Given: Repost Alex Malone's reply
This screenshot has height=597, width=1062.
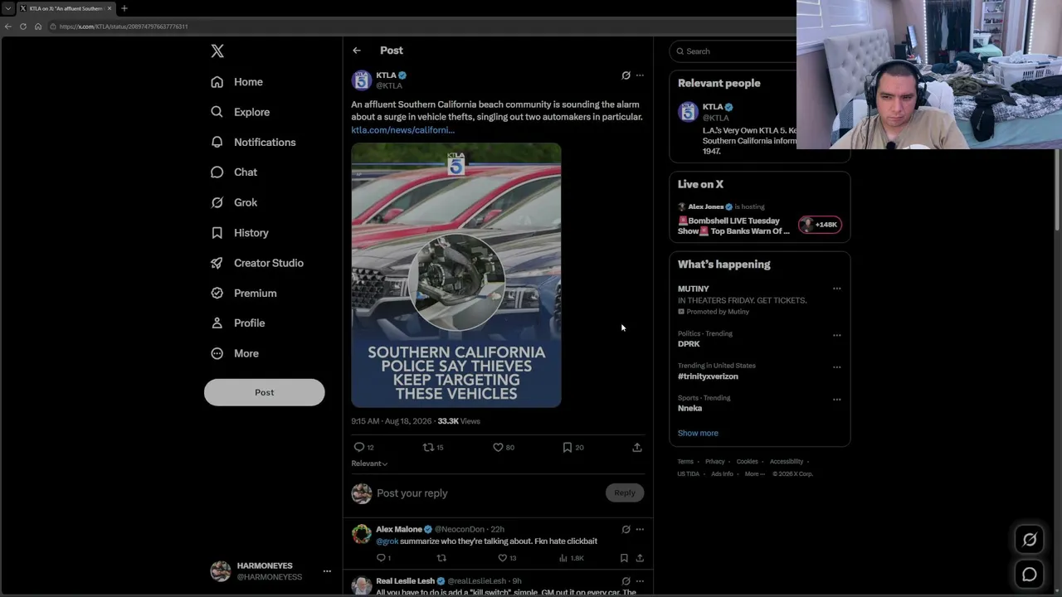Looking at the screenshot, I should [441, 558].
